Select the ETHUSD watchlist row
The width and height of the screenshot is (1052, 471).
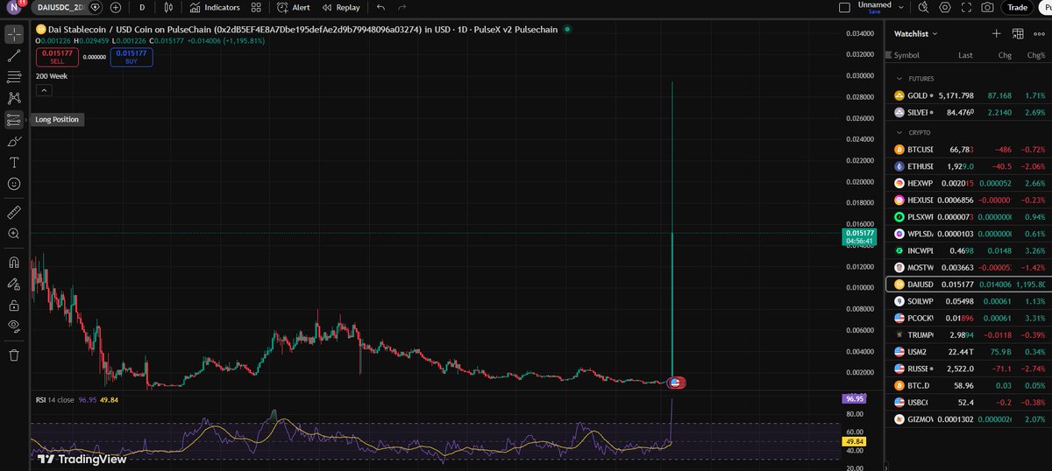click(x=969, y=166)
